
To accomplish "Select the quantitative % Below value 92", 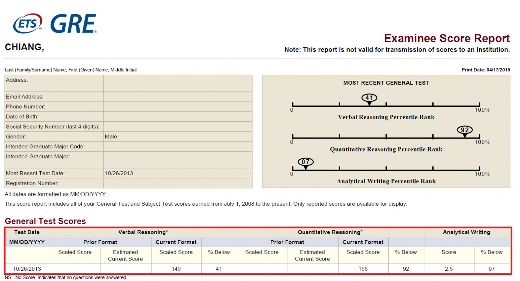I will click(406, 269).
